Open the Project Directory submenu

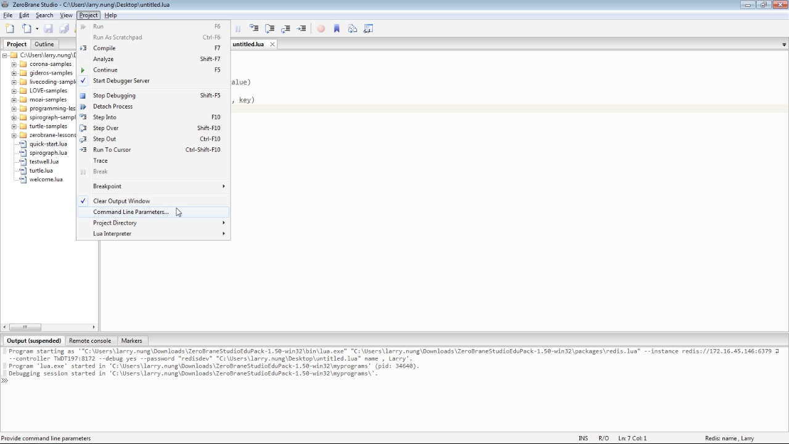153,223
